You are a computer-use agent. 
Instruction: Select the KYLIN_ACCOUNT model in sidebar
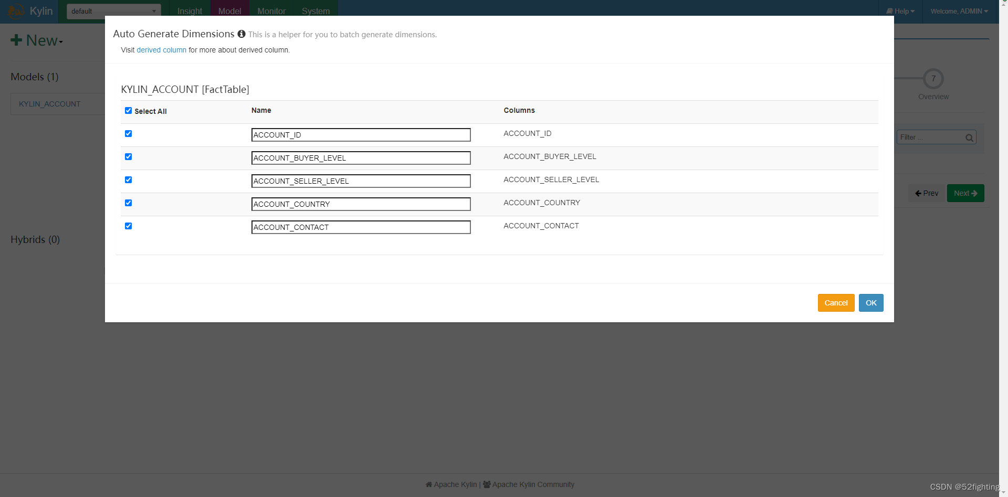coord(50,104)
